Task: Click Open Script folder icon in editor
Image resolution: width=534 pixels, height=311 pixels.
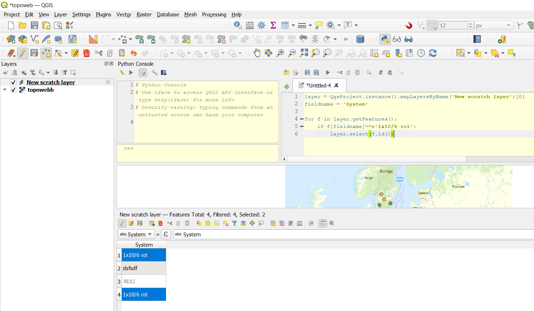Action: (287, 73)
